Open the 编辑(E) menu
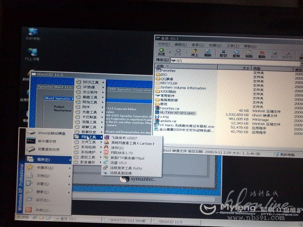The width and height of the screenshot is (303, 227). (181, 45)
